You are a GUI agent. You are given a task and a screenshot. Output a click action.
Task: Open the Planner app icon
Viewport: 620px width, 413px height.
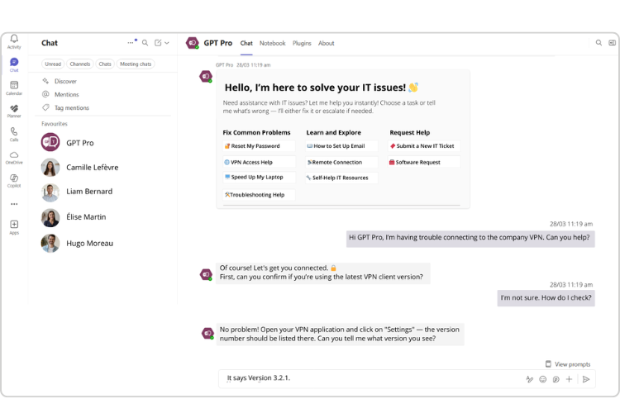point(14,108)
